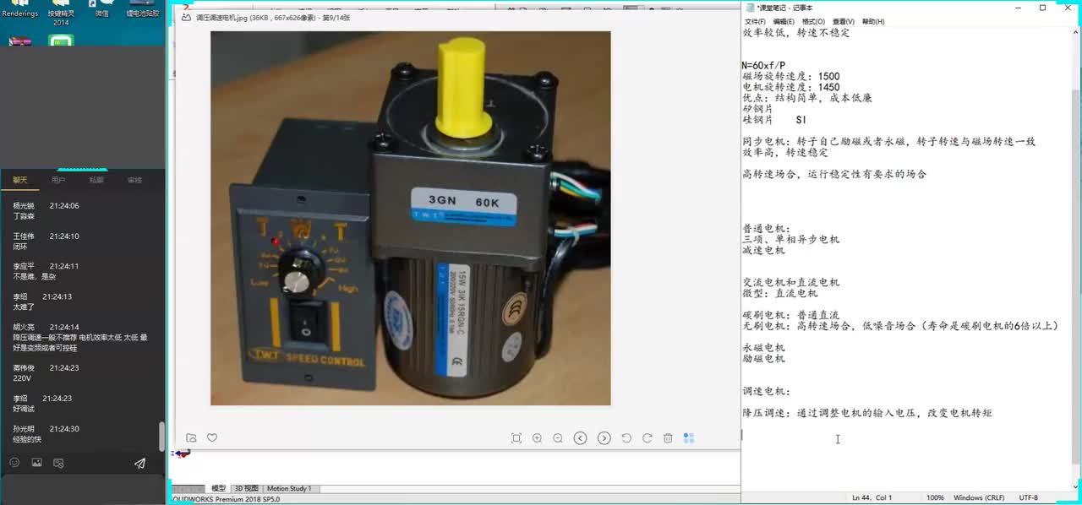This screenshot has height=505, width=1082.
Task: Click Windows (CRLF) in Notepad status bar
Action: [980, 497]
